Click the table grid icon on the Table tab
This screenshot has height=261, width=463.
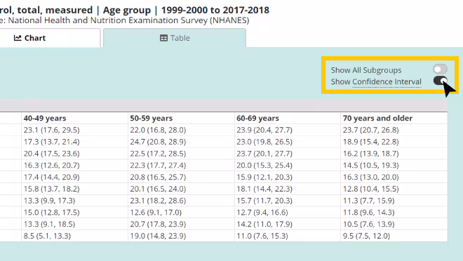163,38
